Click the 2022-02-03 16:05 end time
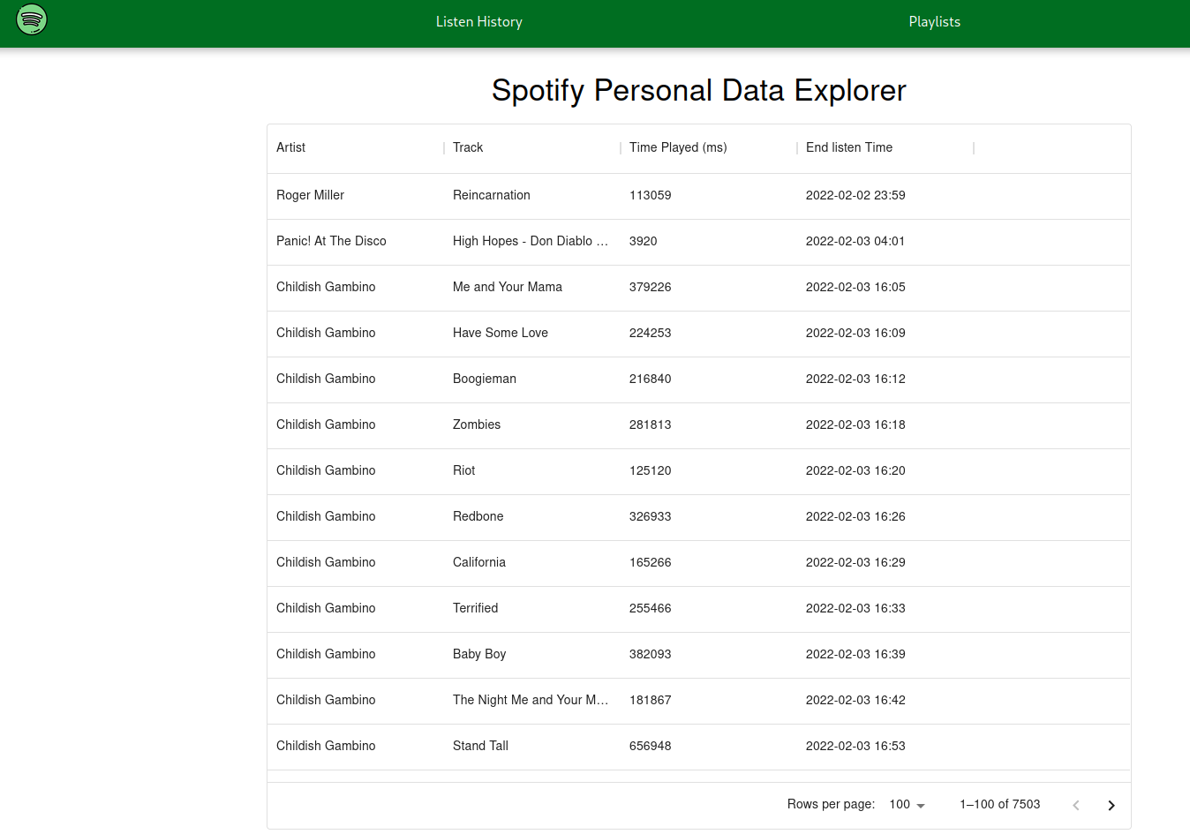The image size is (1190, 834). [855, 287]
